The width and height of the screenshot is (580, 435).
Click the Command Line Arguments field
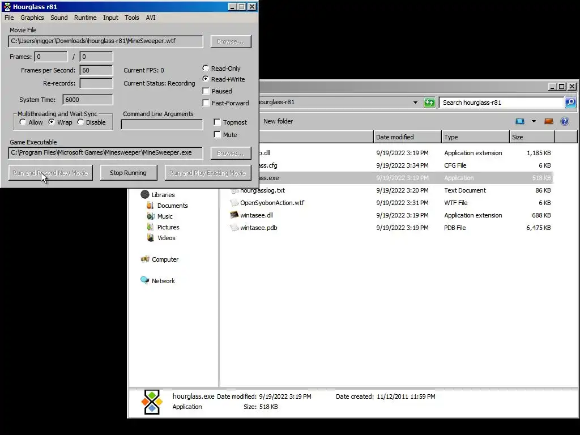click(162, 124)
